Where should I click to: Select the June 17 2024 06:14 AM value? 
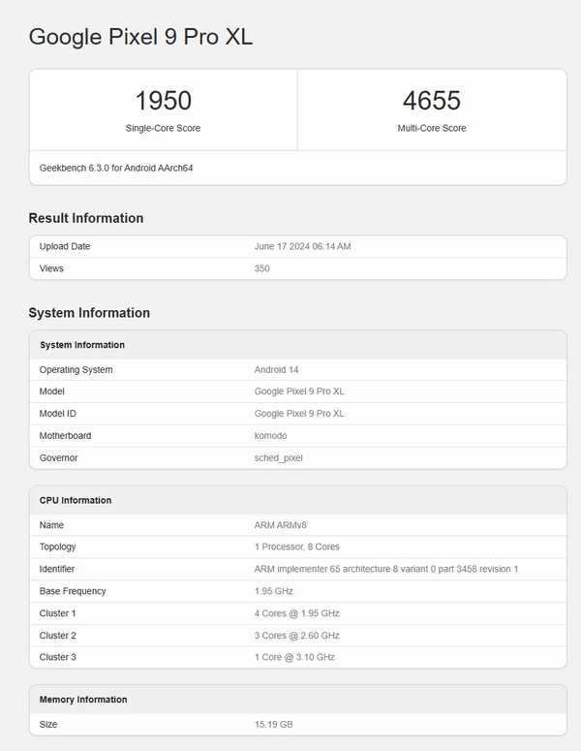302,246
